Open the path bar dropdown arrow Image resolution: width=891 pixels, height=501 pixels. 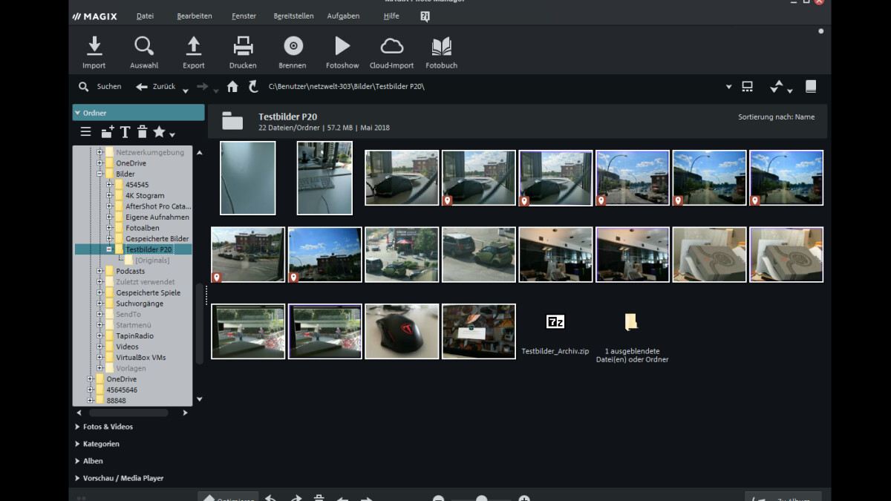coord(729,87)
